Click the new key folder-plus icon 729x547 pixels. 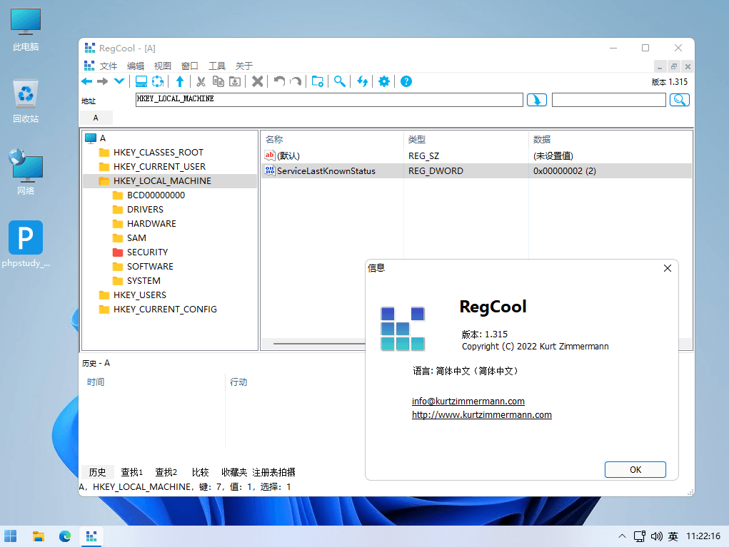coord(318,82)
